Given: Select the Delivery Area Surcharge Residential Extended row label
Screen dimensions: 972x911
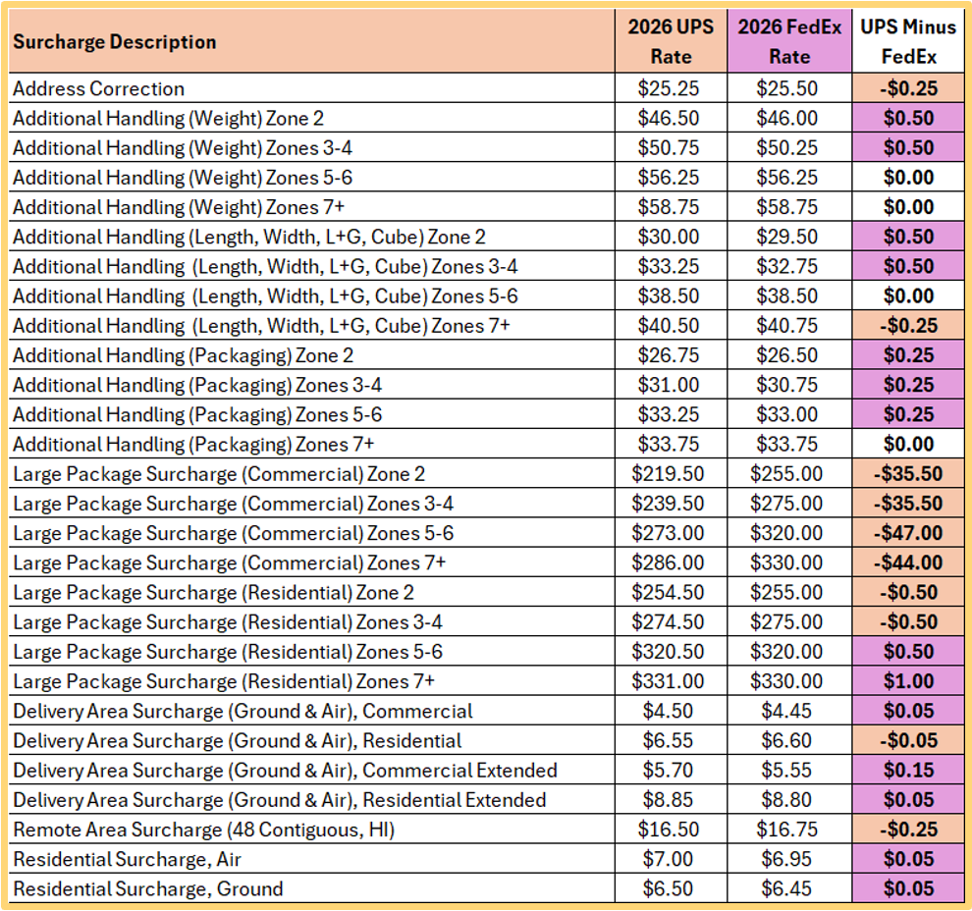Looking at the screenshot, I should coord(312,800).
